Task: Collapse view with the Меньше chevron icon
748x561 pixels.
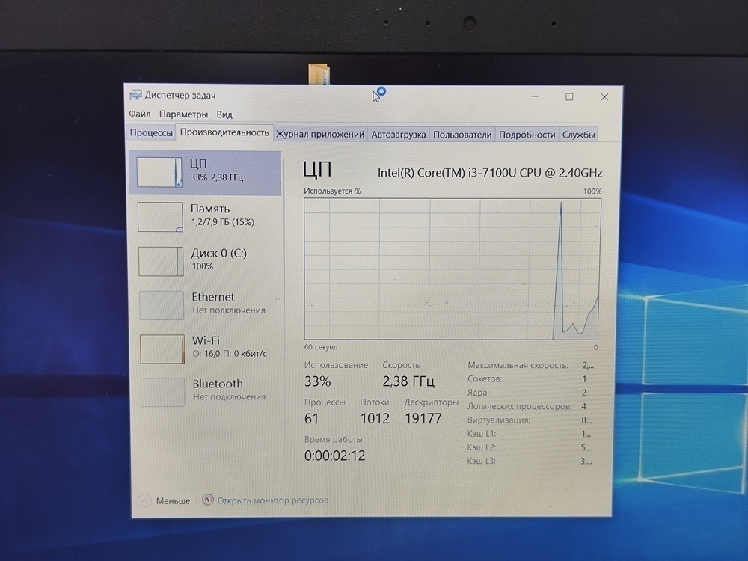Action: coord(145,500)
